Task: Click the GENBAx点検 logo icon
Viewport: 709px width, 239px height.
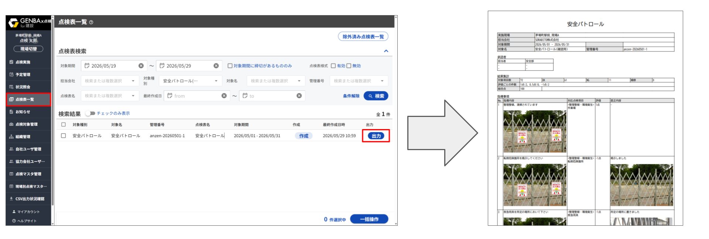Action: click(x=14, y=23)
